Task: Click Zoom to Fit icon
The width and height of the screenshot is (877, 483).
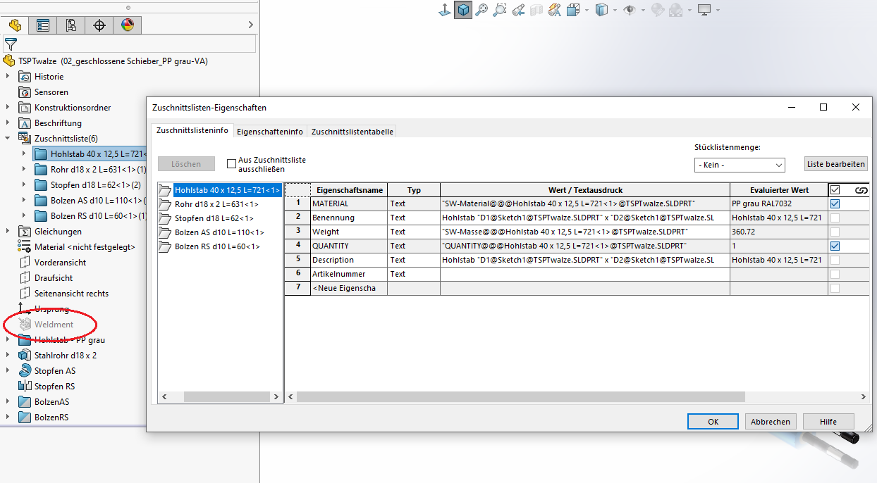Action: tap(482, 10)
